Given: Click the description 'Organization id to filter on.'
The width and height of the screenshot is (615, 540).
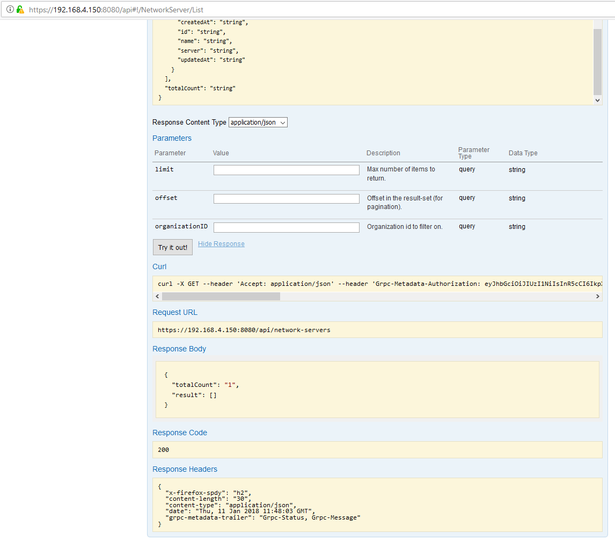Looking at the screenshot, I should click(x=405, y=227).
